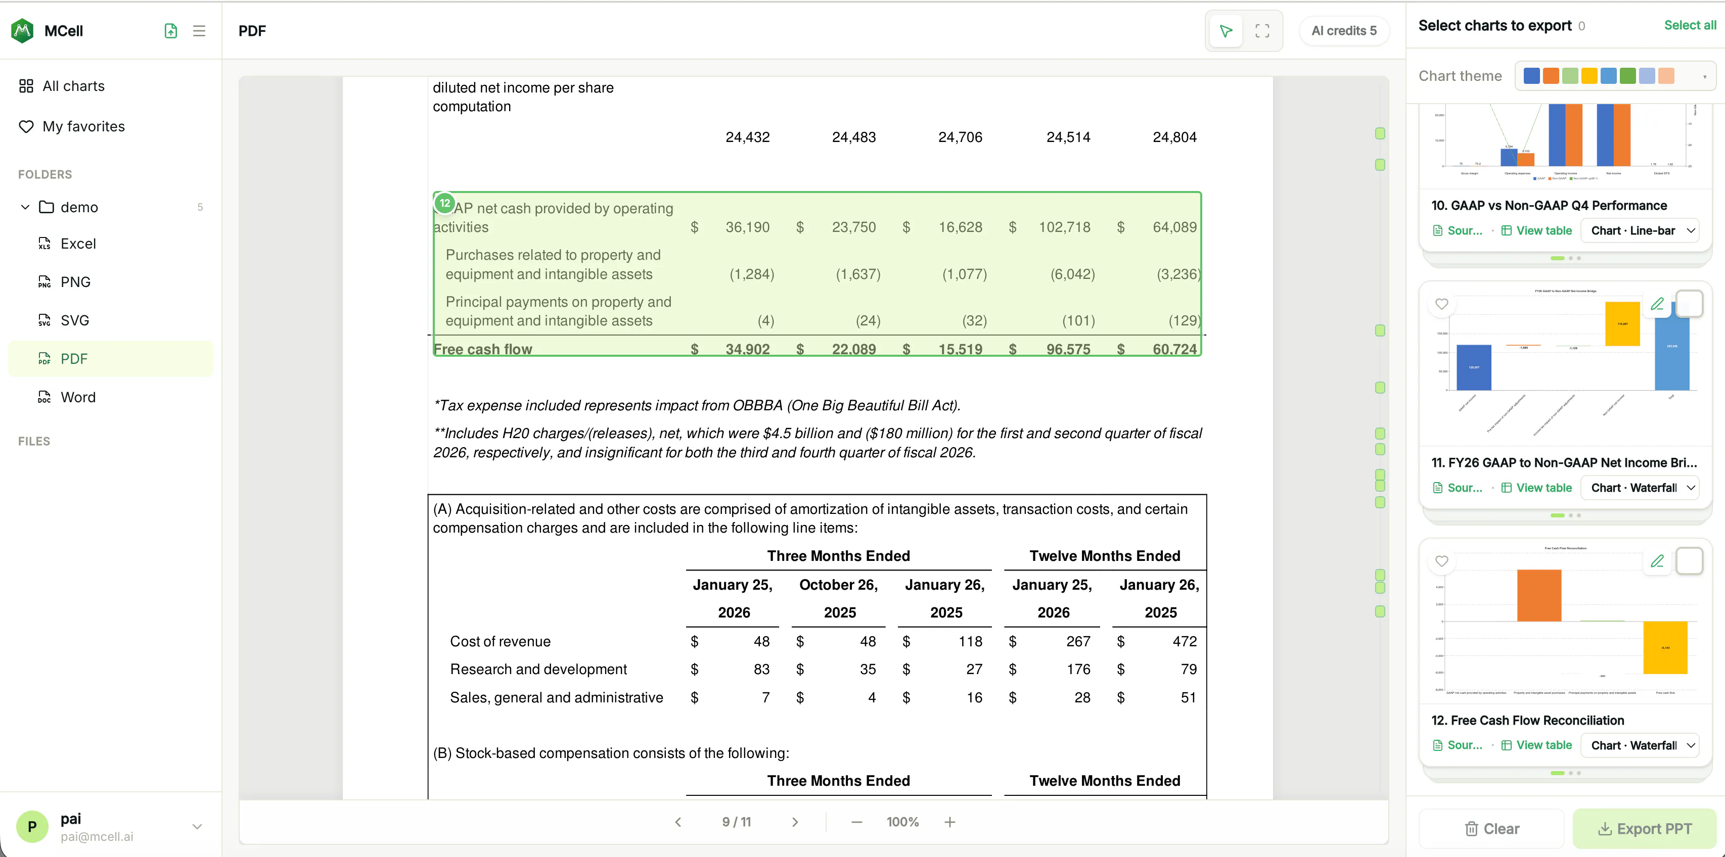The image size is (1725, 857).
Task: Go to the previous PDF page
Action: point(678,822)
